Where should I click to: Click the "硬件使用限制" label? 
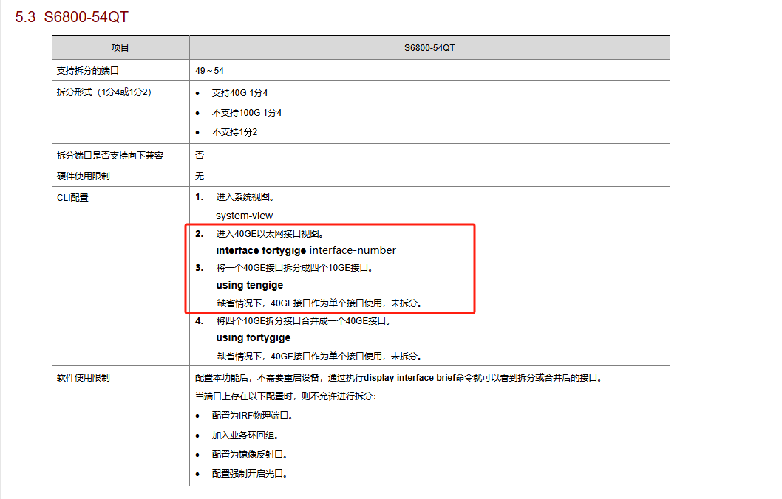84,176
